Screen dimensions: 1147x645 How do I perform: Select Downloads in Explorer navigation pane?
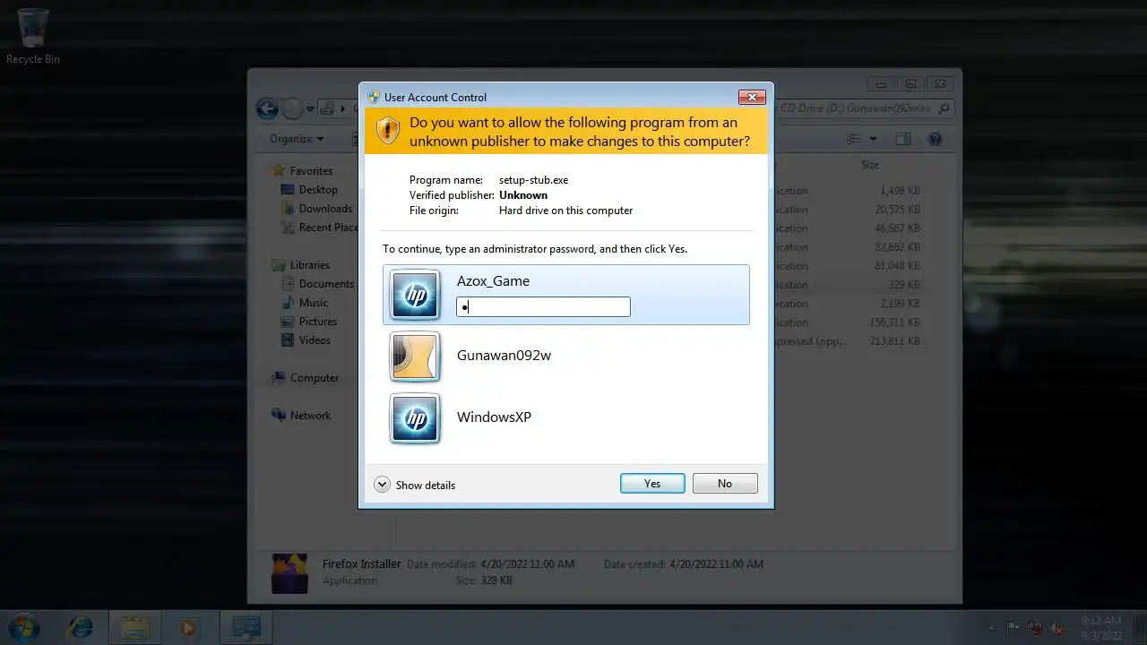pyautogui.click(x=325, y=209)
